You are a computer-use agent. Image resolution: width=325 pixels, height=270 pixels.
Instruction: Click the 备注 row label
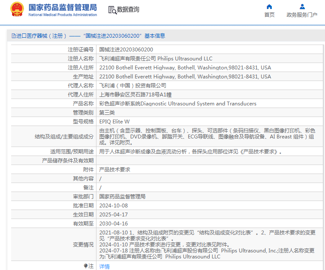88,188
